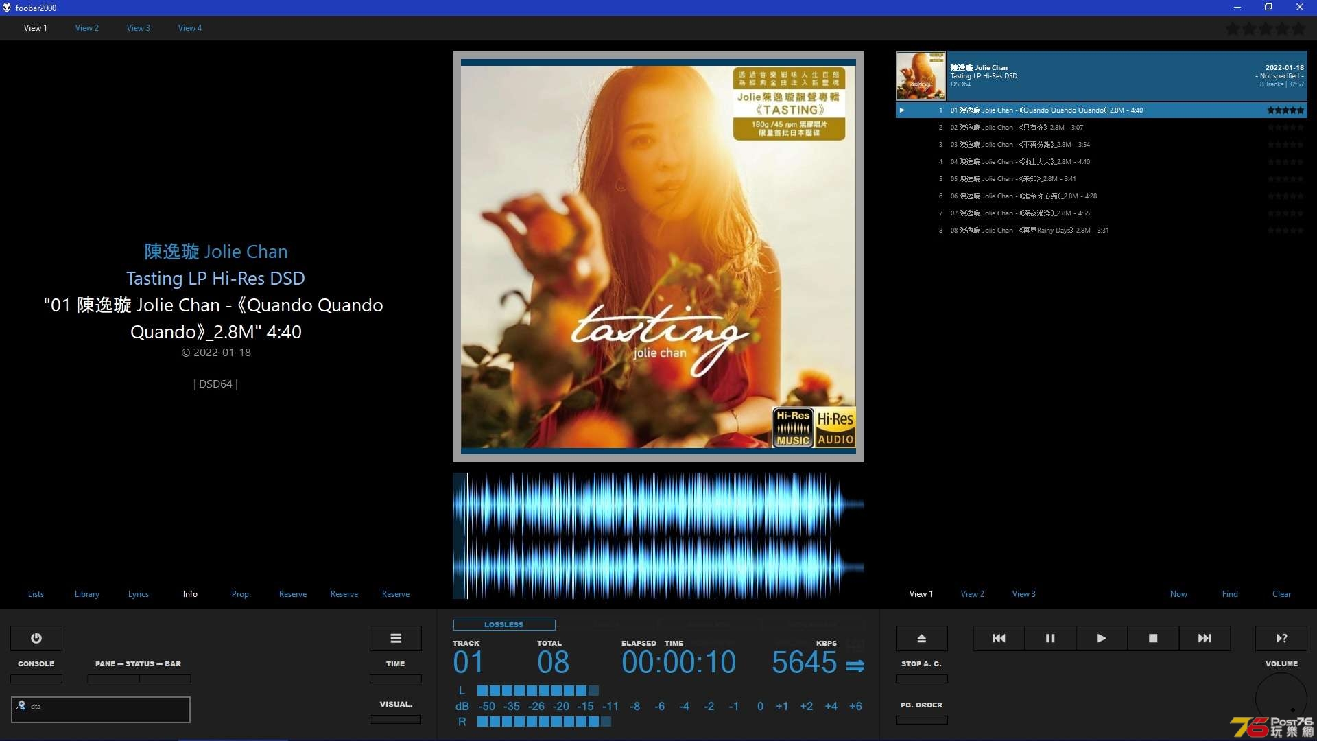Select track 8 《再見Rainy Days》 in playlist
Image resolution: width=1317 pixels, height=741 pixels.
[x=1102, y=231]
